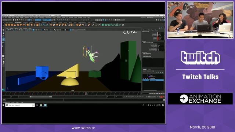
Task: Create a polygon sphere from the shelf
Action: (6, 25)
